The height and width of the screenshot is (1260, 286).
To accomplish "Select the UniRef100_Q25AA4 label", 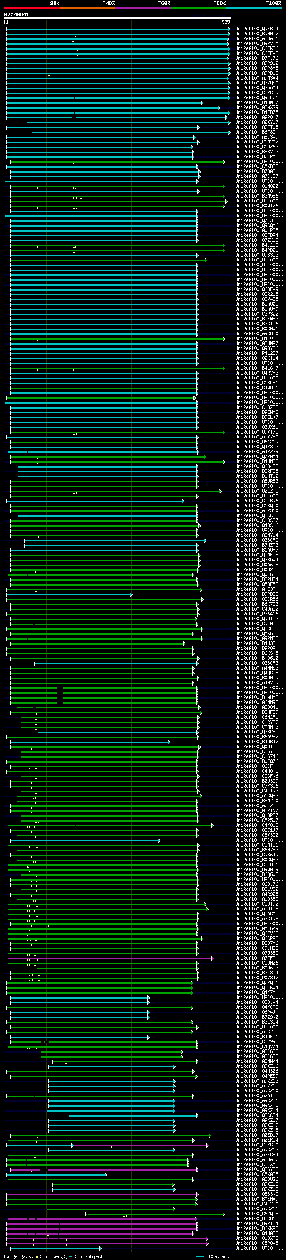I will pos(257,88).
